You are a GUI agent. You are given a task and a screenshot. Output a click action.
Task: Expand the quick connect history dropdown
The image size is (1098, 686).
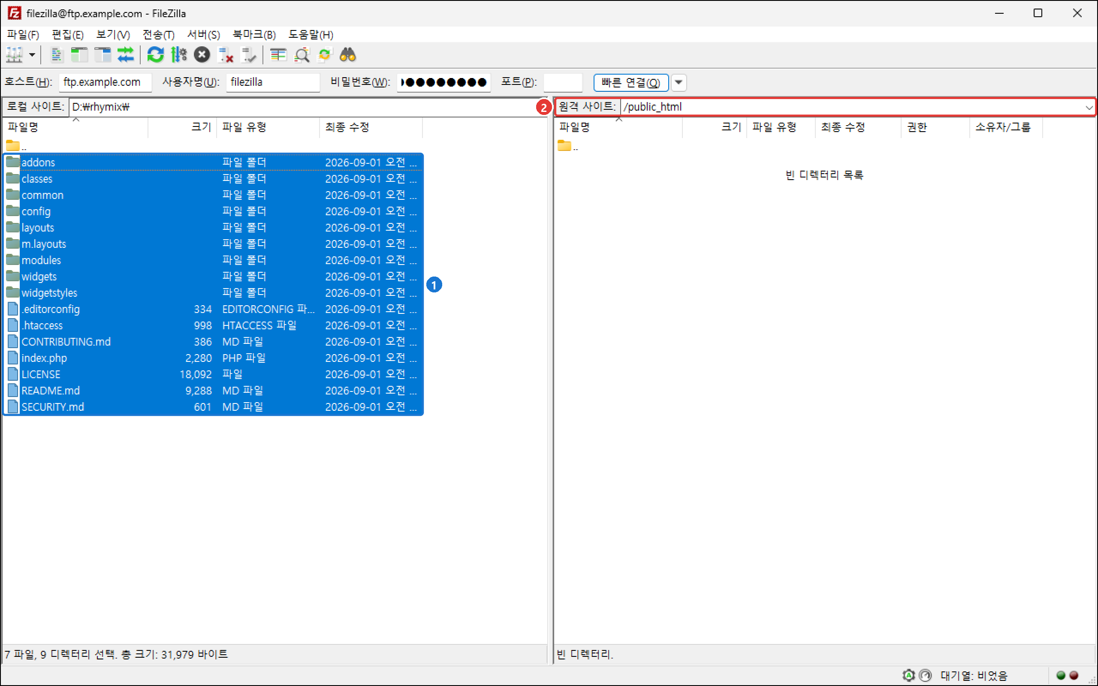(x=679, y=82)
